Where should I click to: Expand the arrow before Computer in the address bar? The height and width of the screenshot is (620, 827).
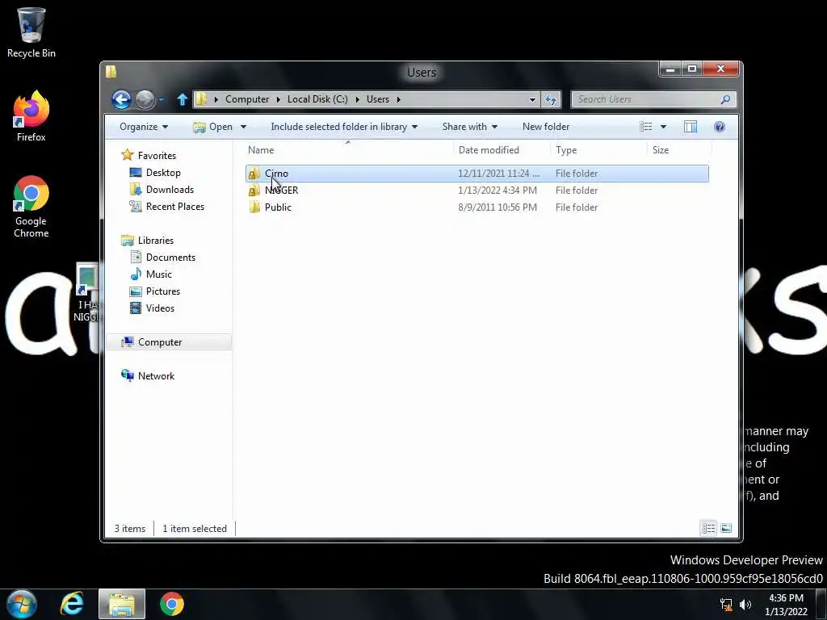pos(216,99)
